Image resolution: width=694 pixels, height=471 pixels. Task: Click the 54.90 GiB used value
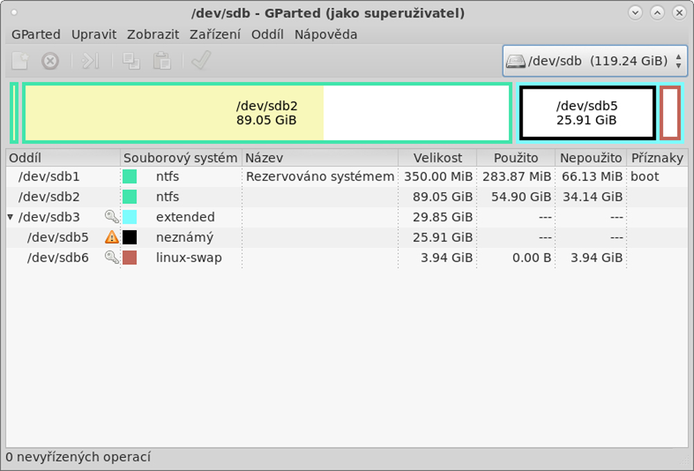tap(521, 197)
